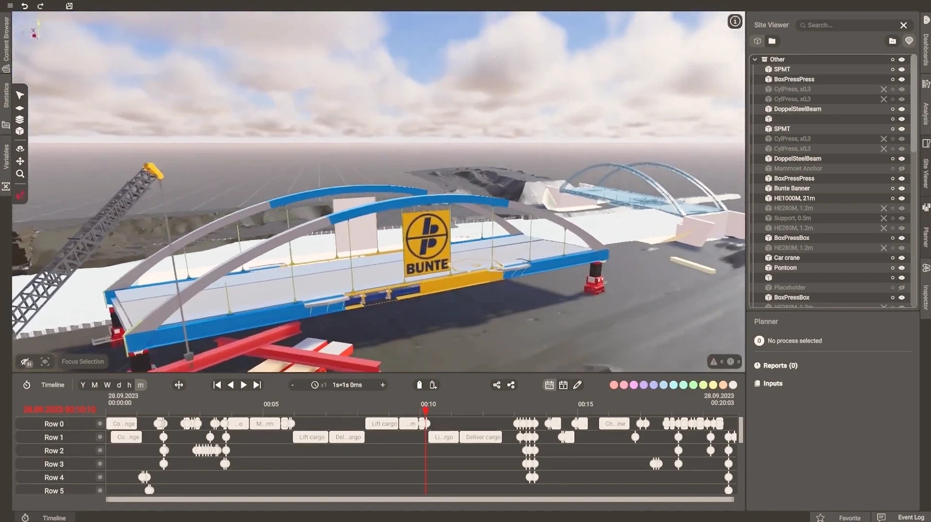931x522 pixels.
Task: Pick the first salmon-red color swatch
Action: [613, 385]
